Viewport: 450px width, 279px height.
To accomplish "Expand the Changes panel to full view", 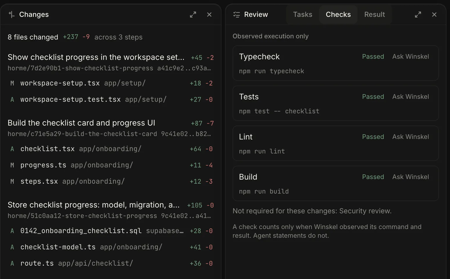I will tap(193, 15).
